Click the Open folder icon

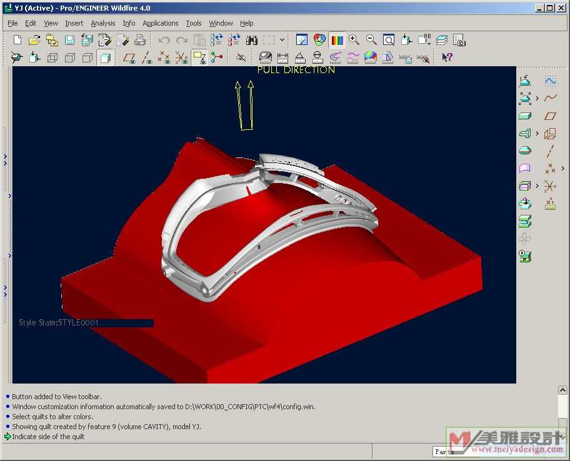tap(35, 40)
